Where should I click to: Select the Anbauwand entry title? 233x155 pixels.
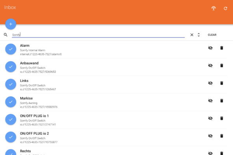tap(29, 63)
